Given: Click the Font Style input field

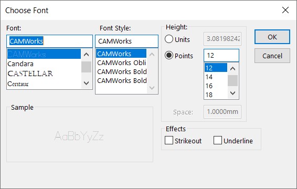Looking at the screenshot, I should (126, 41).
